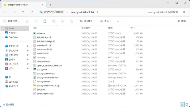Select the AdbWinApi.dll file name
190x107 pixels.
point(44,37)
